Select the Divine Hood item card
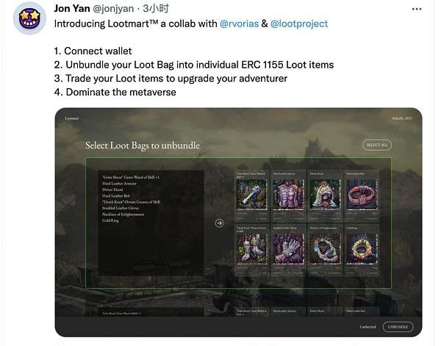The width and height of the screenshot is (441, 346). [x=326, y=196]
